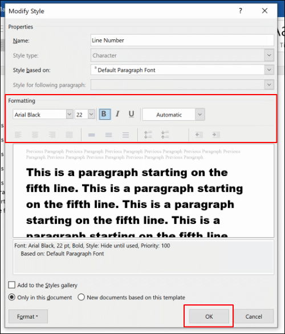This screenshot has width=285, height=334.
Task: Select single line spacing icon
Action: point(91,135)
